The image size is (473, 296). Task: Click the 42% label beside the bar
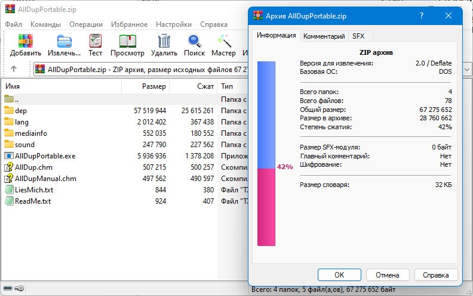click(x=285, y=167)
